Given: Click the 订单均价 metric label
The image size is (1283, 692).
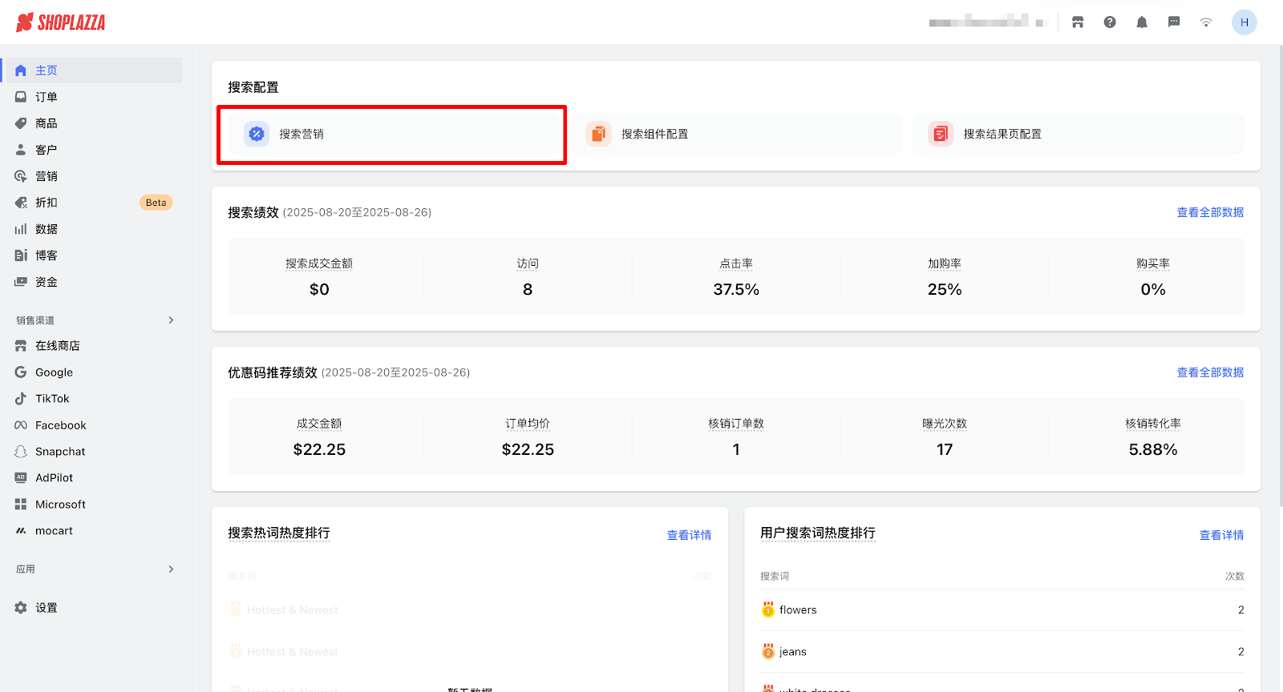Looking at the screenshot, I should click(528, 424).
